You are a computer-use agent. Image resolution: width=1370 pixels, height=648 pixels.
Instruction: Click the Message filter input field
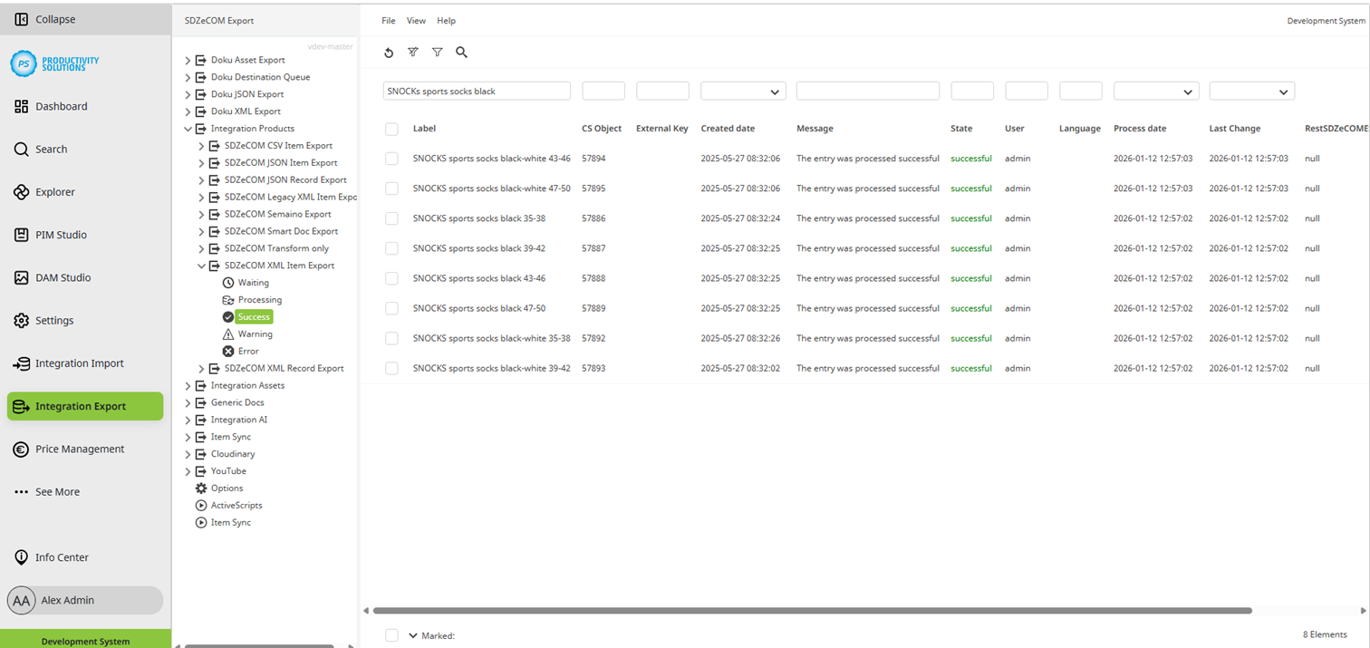867,92
